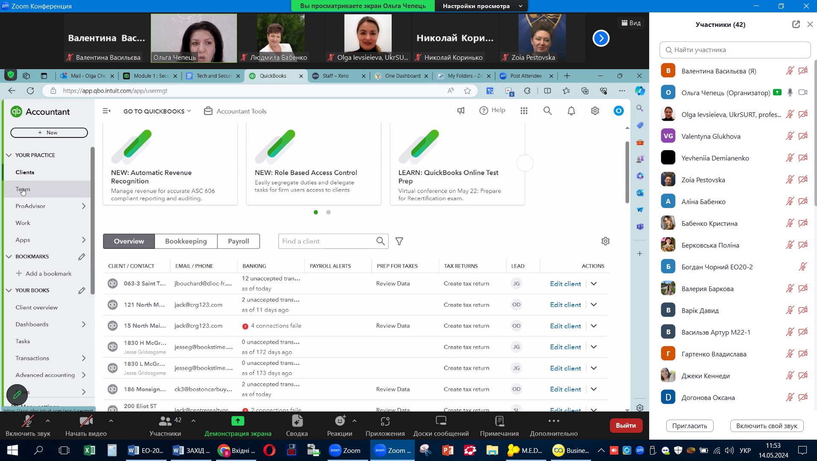Viewport: 817px width, 461px height.
Task: Open the Участники panel button in Zoom
Action: (x=165, y=426)
